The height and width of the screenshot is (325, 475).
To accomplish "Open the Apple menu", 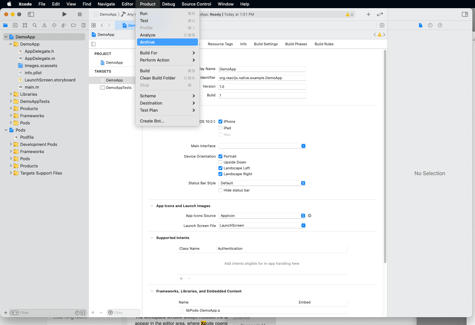I will point(9,4).
